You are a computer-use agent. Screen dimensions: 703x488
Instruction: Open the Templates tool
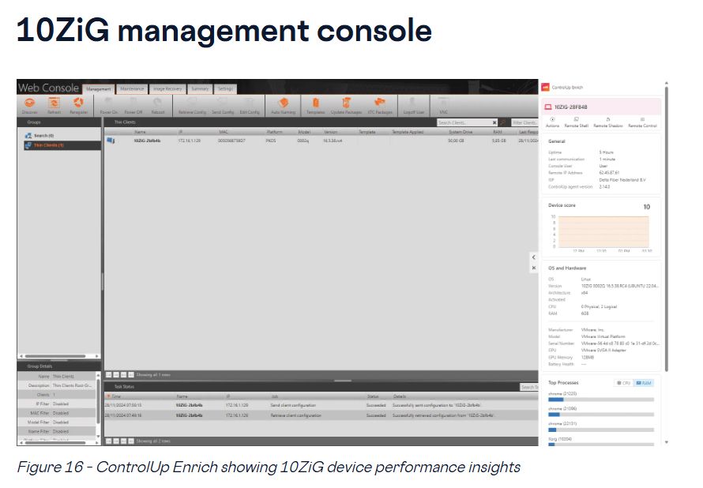pyautogui.click(x=316, y=106)
